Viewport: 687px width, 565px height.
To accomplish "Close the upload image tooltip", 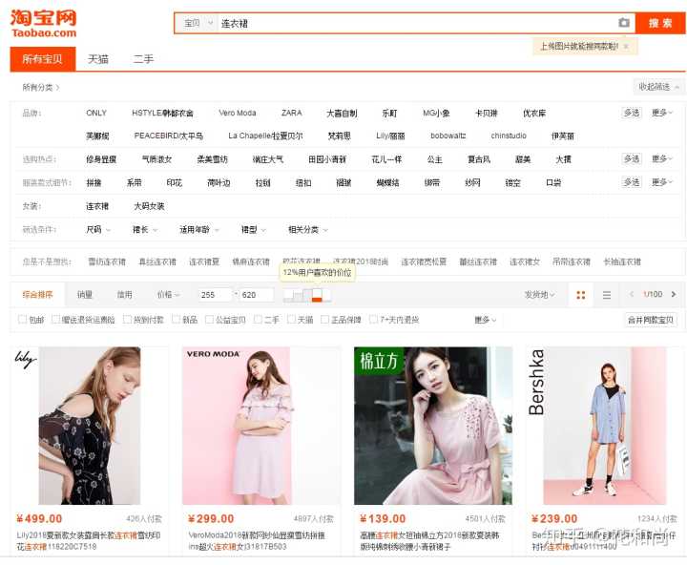I will click(x=626, y=46).
